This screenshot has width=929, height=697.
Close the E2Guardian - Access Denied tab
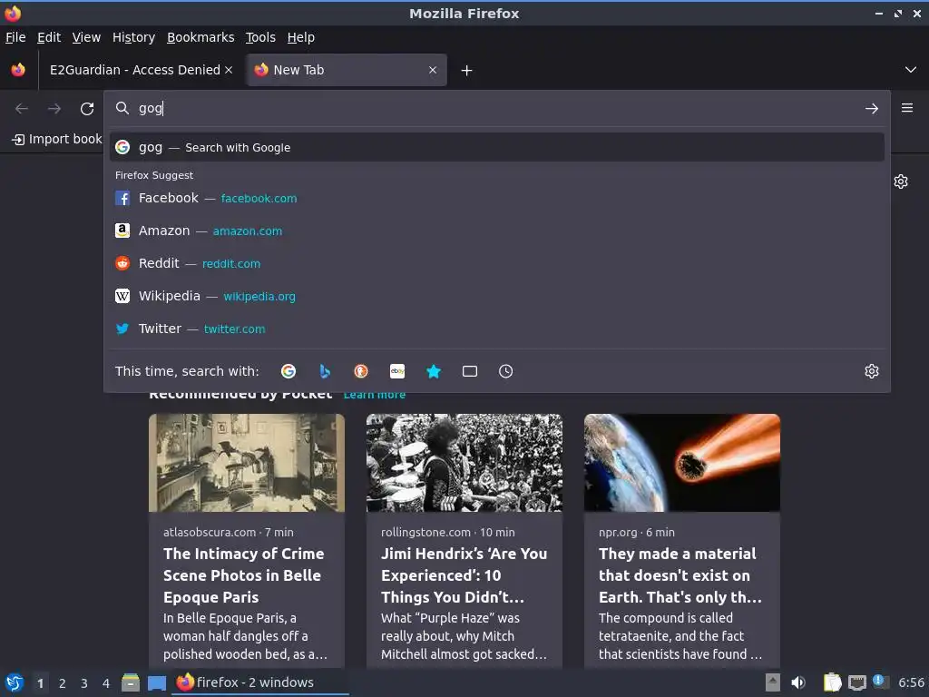[229, 70]
